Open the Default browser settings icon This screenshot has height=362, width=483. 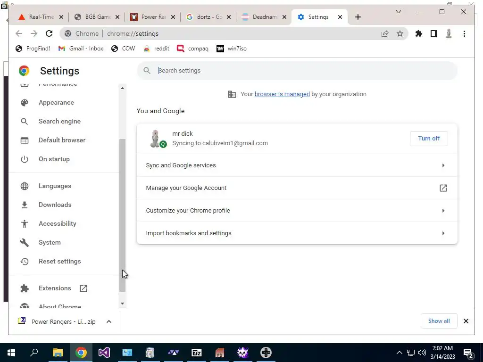(25, 140)
